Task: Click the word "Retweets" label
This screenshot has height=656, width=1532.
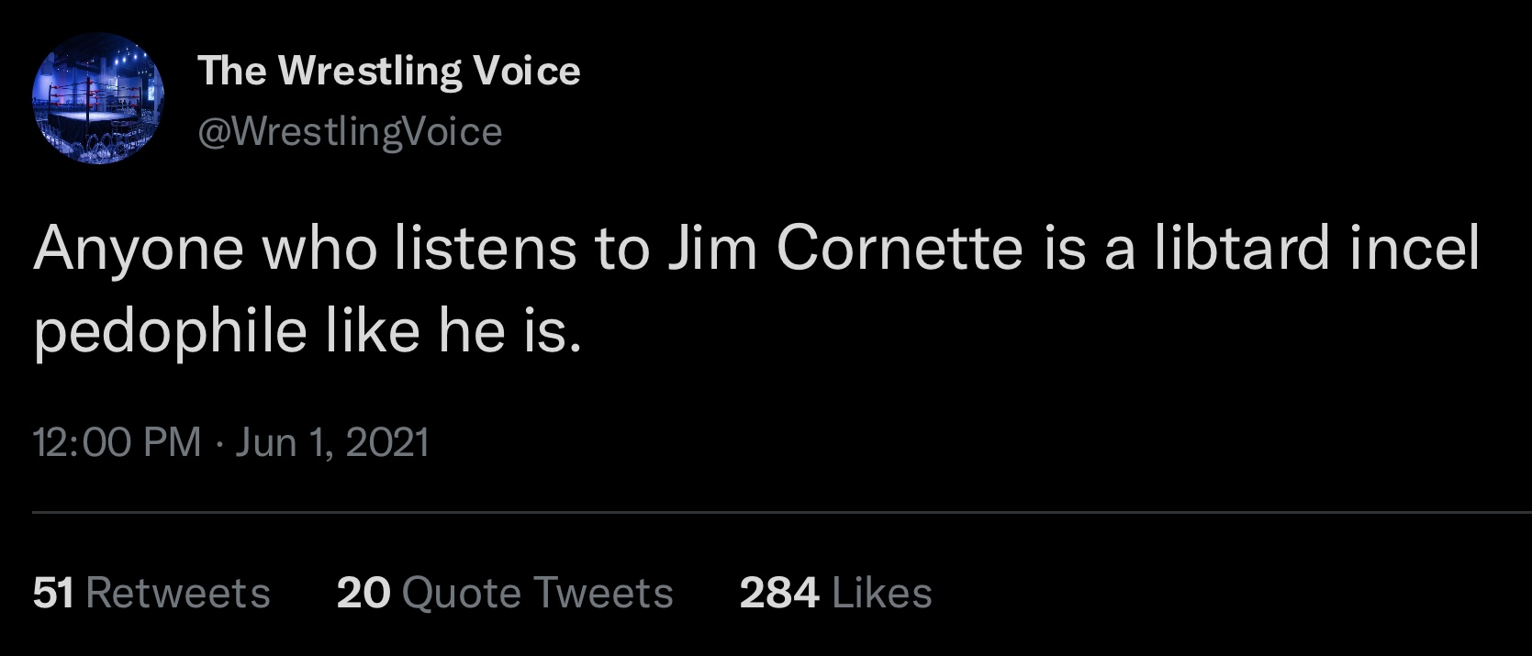Action: tap(178, 593)
